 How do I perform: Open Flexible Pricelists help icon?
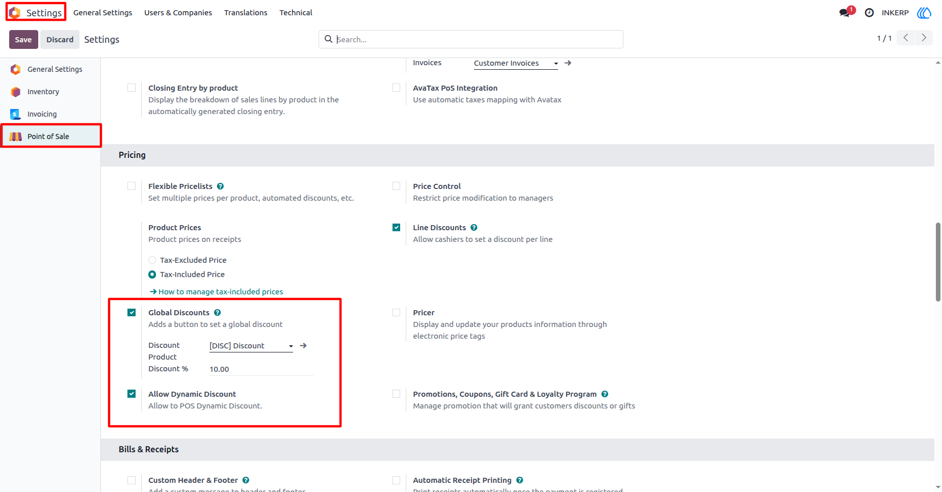click(220, 186)
